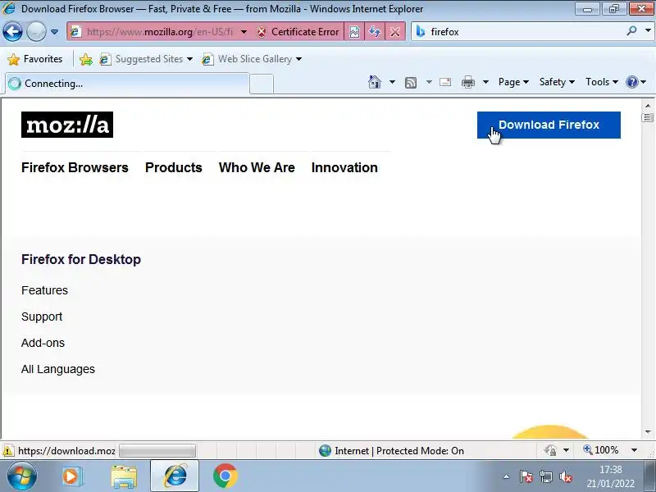Open the Help question mark menu
Image resolution: width=656 pixels, height=492 pixels.
[x=635, y=82]
